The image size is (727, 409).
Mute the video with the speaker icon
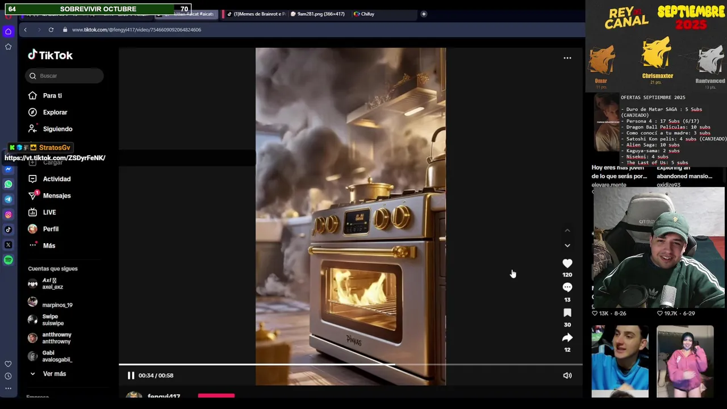point(567,375)
